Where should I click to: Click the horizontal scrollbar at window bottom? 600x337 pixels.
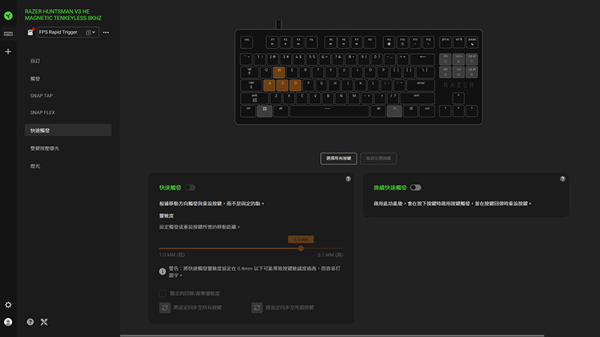click(x=332, y=336)
